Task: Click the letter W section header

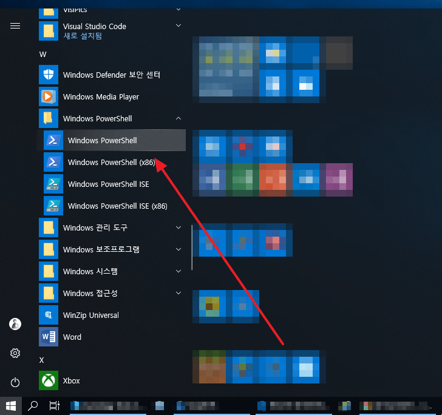Action: 43,54
